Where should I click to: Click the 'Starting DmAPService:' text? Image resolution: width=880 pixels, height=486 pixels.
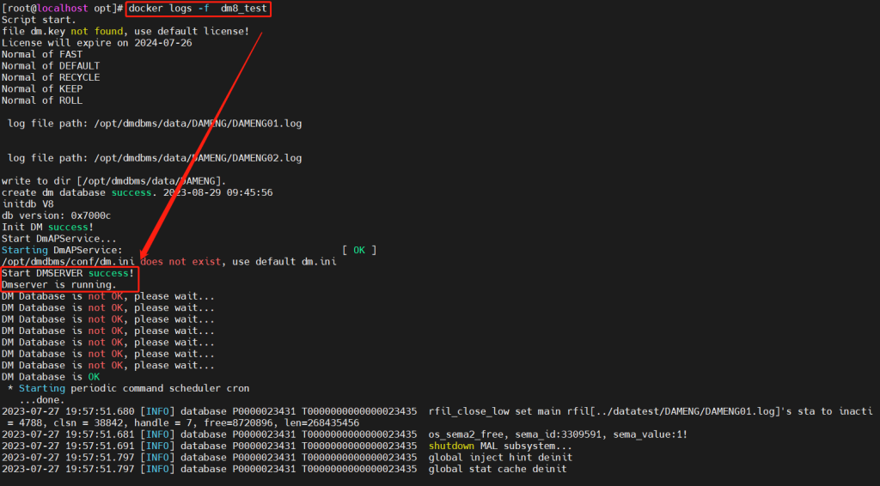click(x=62, y=250)
